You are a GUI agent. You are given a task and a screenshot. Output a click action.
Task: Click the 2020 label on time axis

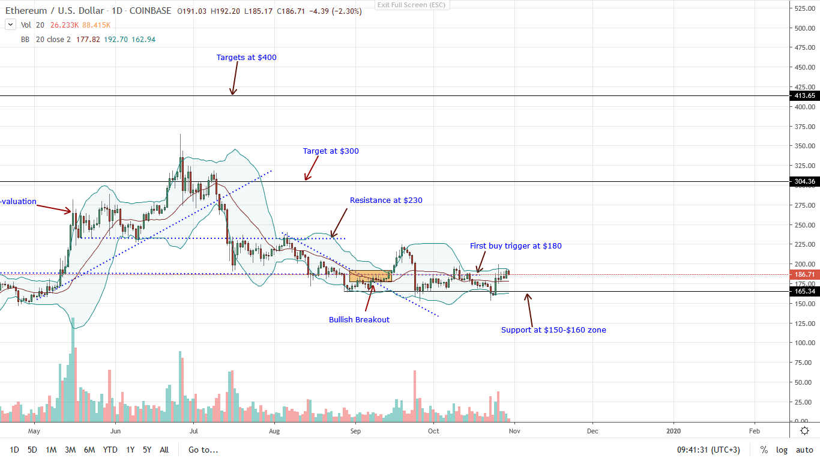674,431
